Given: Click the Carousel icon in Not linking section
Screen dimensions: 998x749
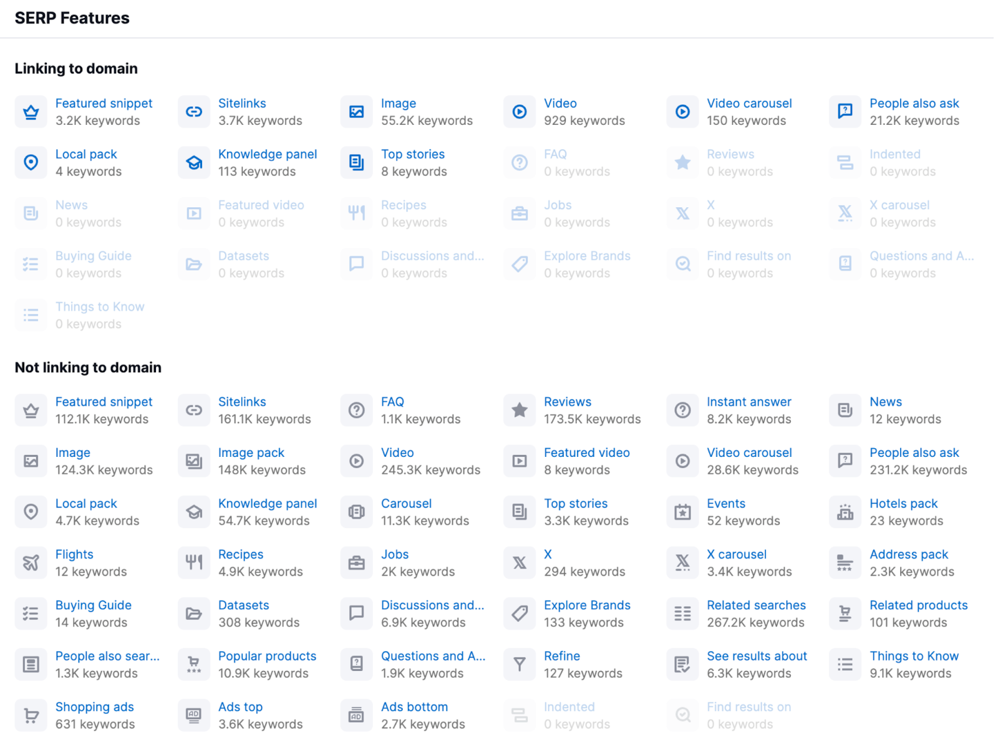Looking at the screenshot, I should click(x=357, y=512).
